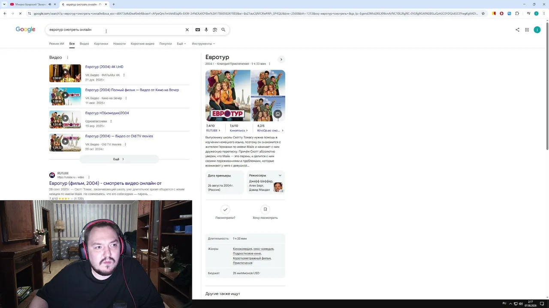
Task: Expand the Режиссеры section
Action: pos(280,175)
